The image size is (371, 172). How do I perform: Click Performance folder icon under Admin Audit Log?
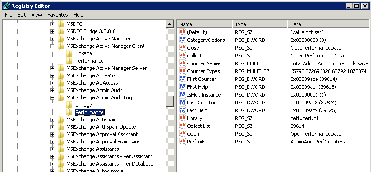(69, 112)
